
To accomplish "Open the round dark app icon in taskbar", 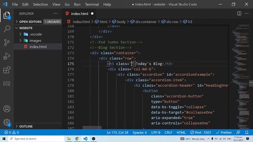I will click(x=94, y=138).
